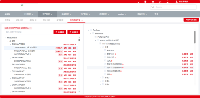Enter fullscreen using the expand icon

pyautogui.click(x=160, y=2)
